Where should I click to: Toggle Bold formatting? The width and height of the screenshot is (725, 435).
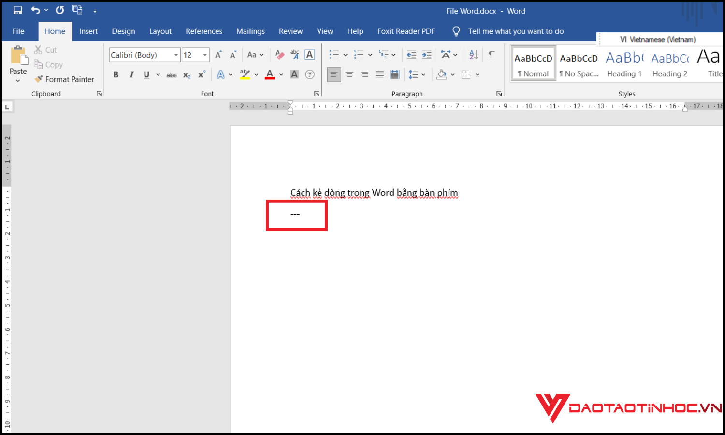pyautogui.click(x=116, y=74)
